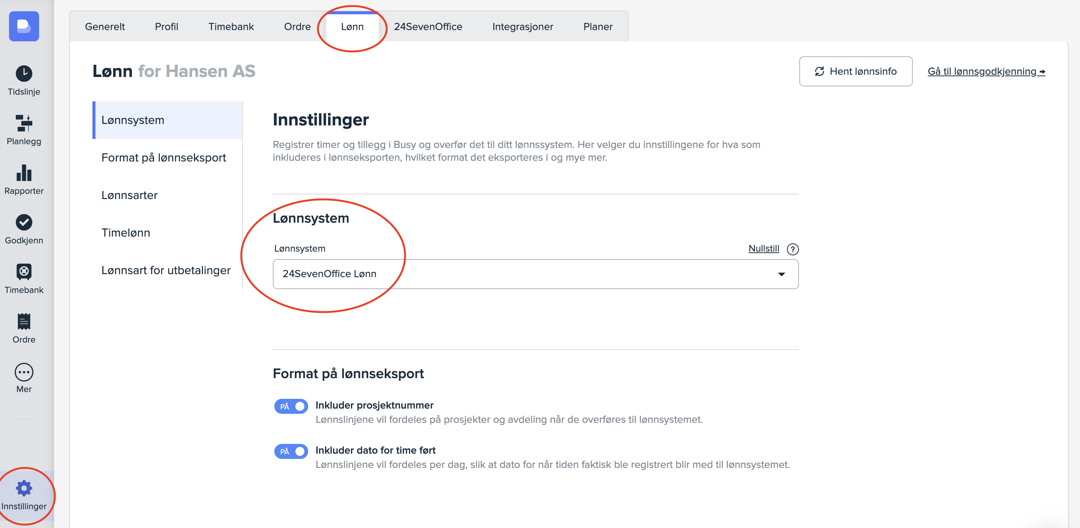Expand the Lønnsystem dropdown arrow
This screenshot has width=1080, height=528.
tap(781, 274)
